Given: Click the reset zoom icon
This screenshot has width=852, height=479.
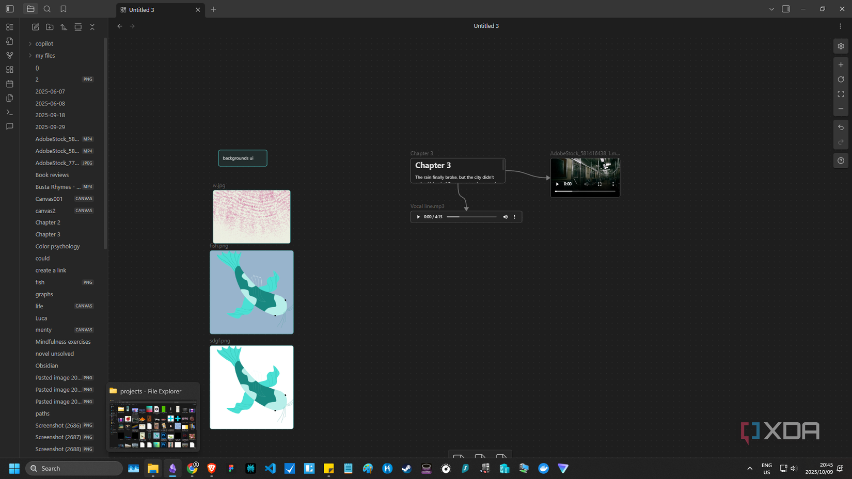Looking at the screenshot, I should tap(841, 79).
